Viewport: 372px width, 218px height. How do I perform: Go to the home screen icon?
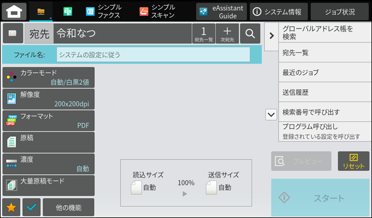pyautogui.click(x=14, y=11)
